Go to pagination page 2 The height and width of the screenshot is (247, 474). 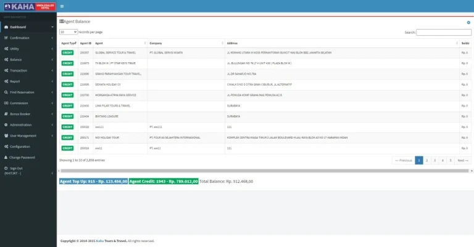pos(427,160)
